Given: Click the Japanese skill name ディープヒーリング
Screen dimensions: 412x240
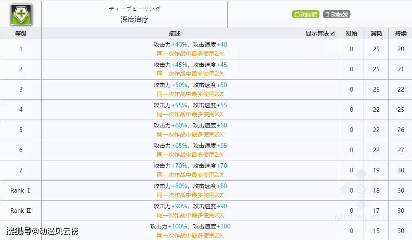Looking at the screenshot, I should coord(135,9).
